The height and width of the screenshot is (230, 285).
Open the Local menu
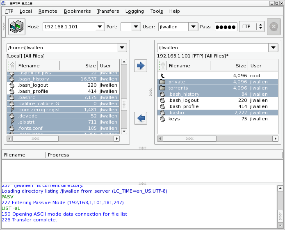(25, 11)
